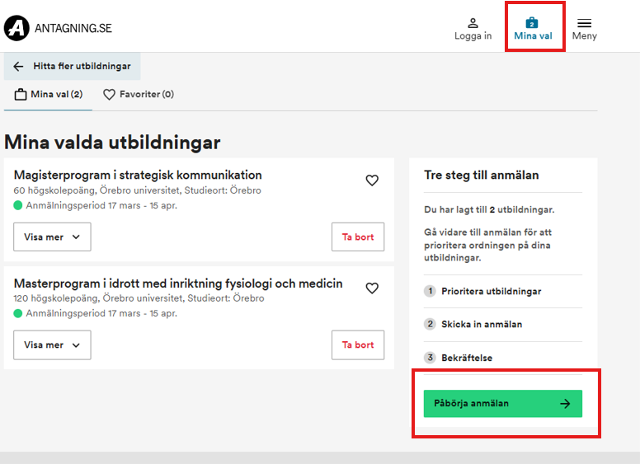Click the Antagning.se logo icon
The height and width of the screenshot is (464, 640).
point(16,29)
